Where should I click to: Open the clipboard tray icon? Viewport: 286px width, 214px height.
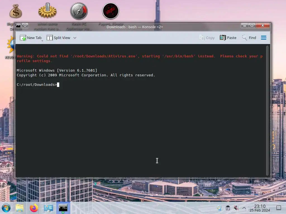coord(228,208)
